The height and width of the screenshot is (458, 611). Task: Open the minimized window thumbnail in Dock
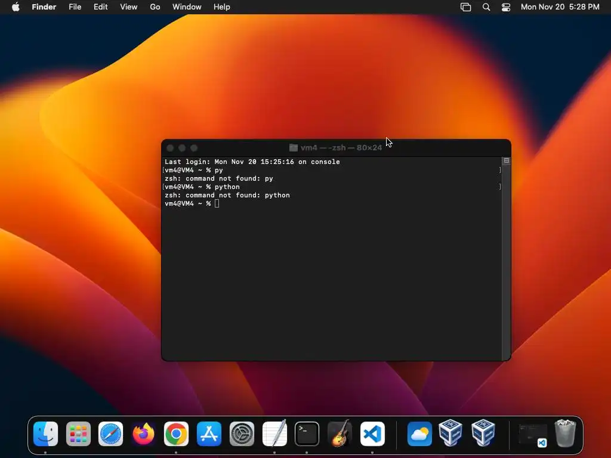(532, 435)
